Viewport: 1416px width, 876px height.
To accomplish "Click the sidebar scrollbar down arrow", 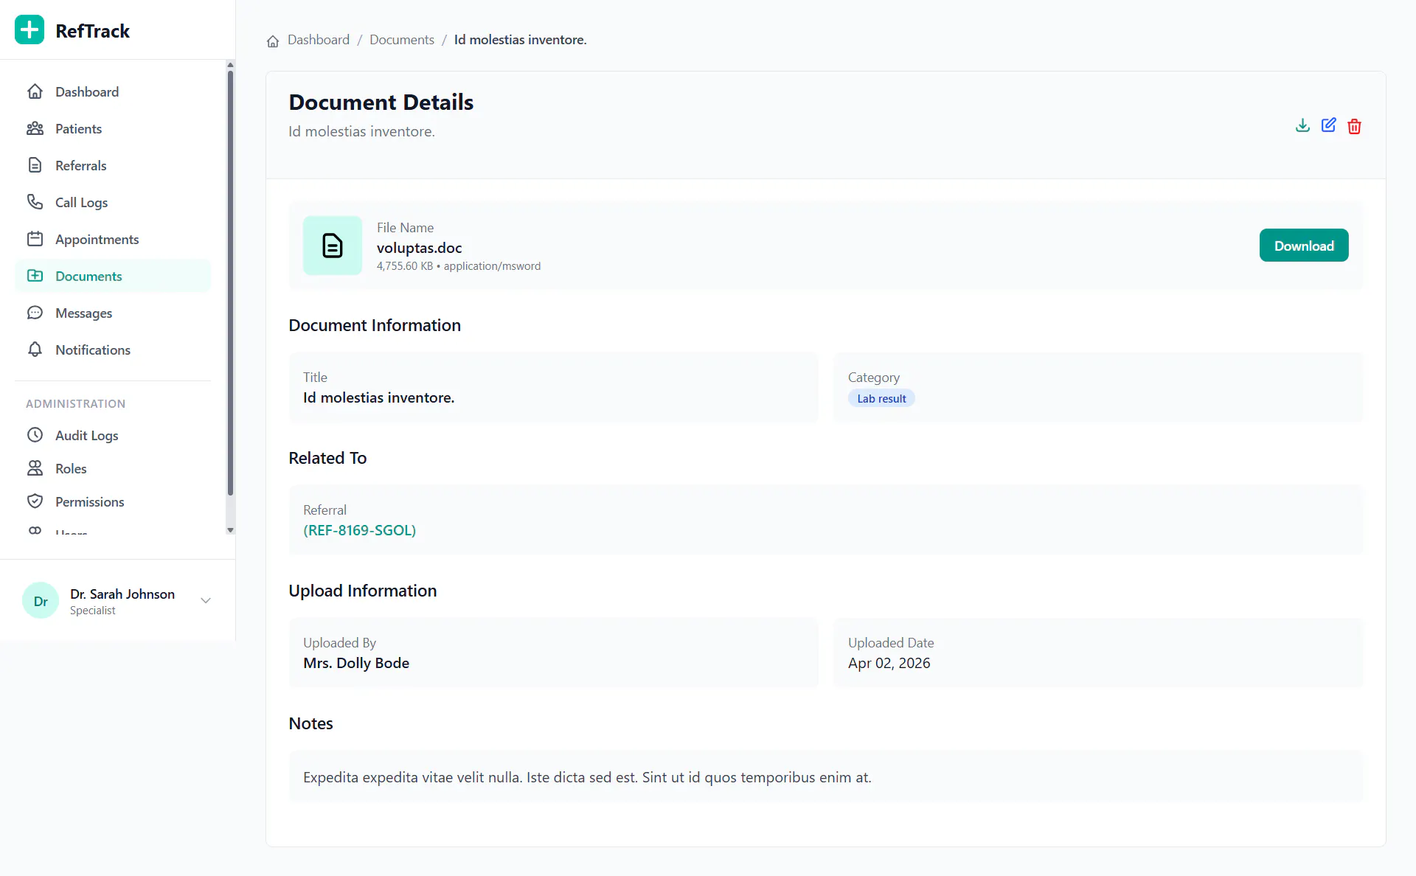I will (230, 530).
